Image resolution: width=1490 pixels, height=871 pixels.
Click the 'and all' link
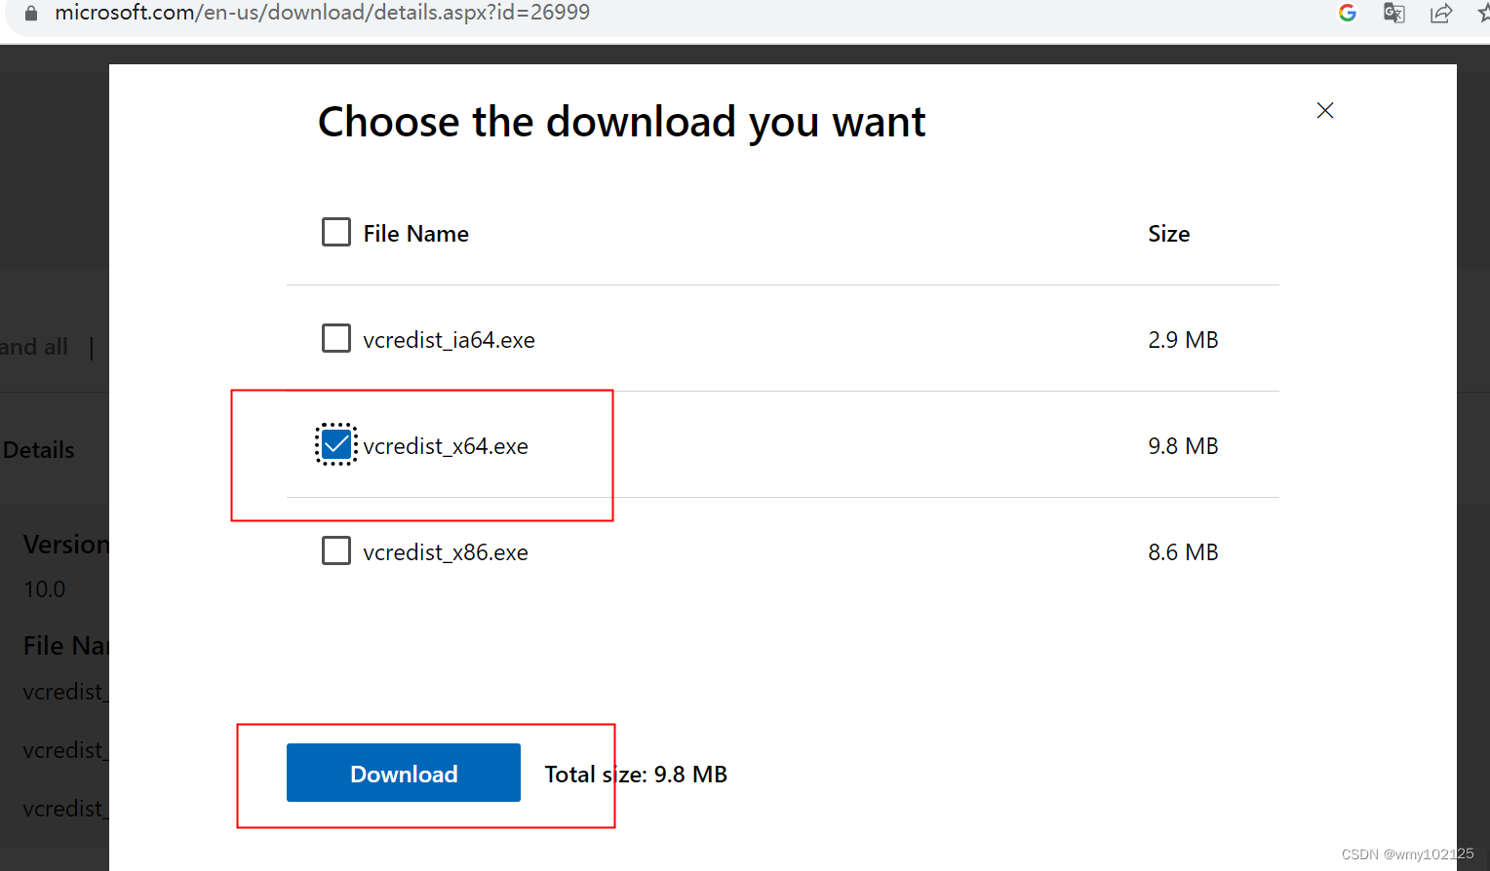coord(33,347)
